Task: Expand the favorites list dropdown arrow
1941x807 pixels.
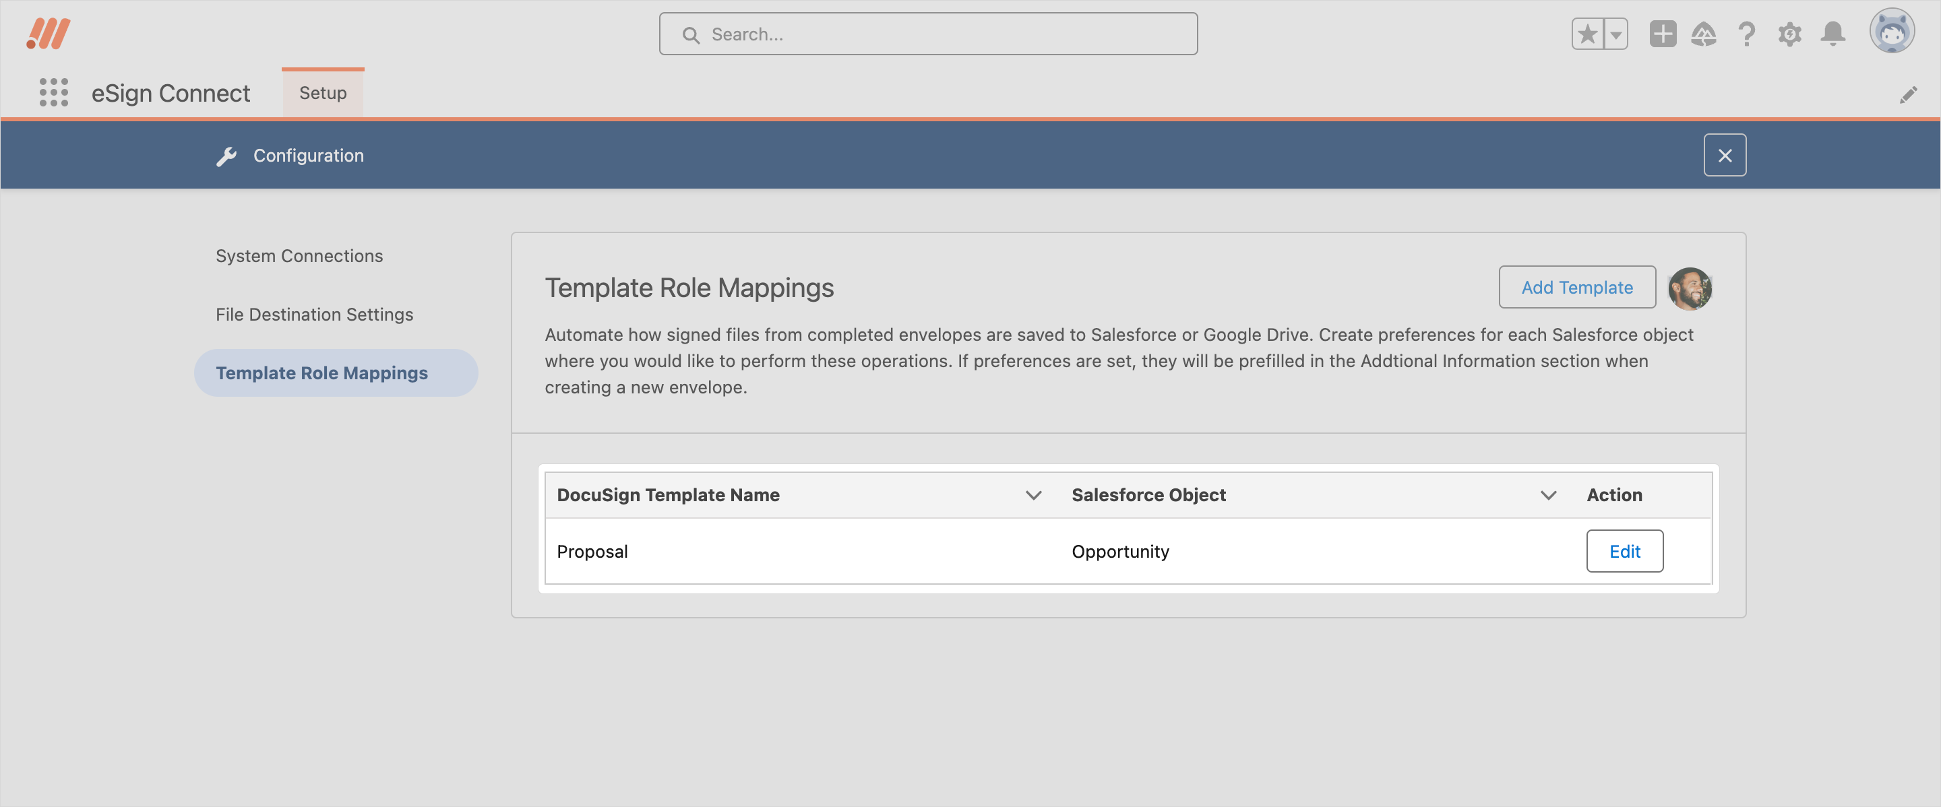Action: [1615, 34]
